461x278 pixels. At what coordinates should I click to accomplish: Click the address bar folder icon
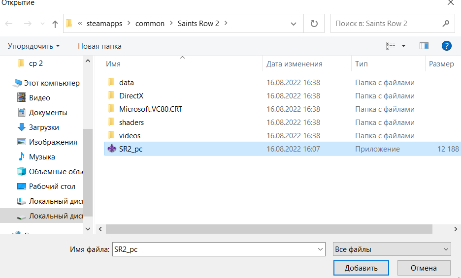pyautogui.click(x=69, y=23)
